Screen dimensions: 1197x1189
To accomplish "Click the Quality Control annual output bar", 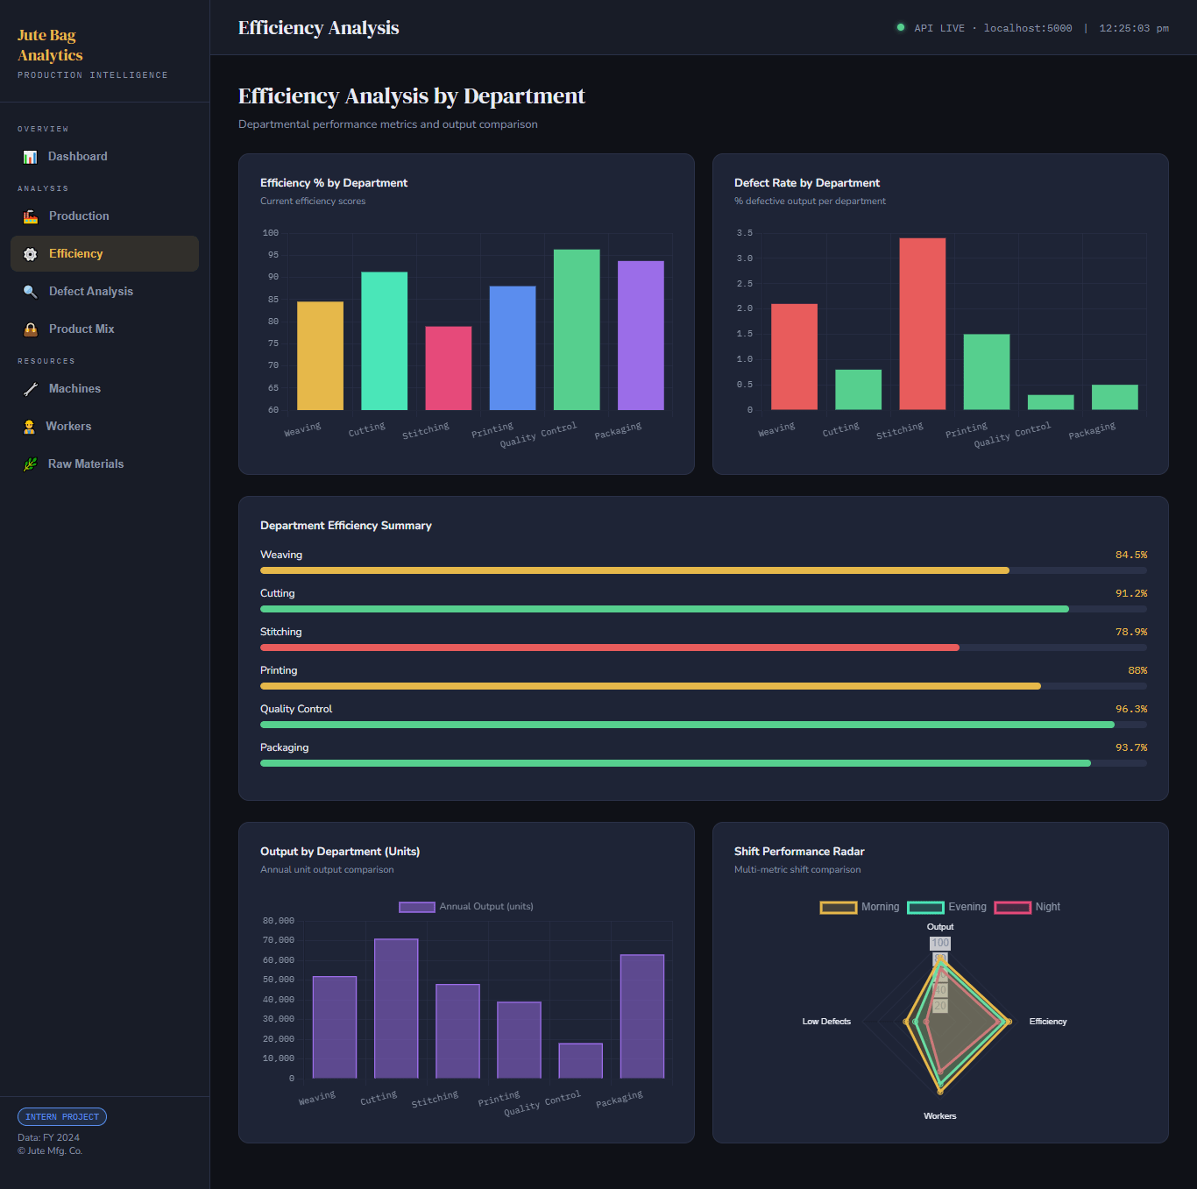I will 581,1061.
